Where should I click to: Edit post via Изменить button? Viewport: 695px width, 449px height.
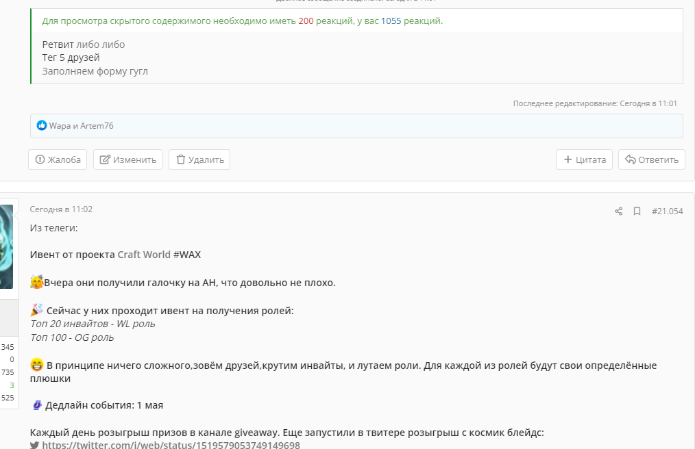pos(127,159)
